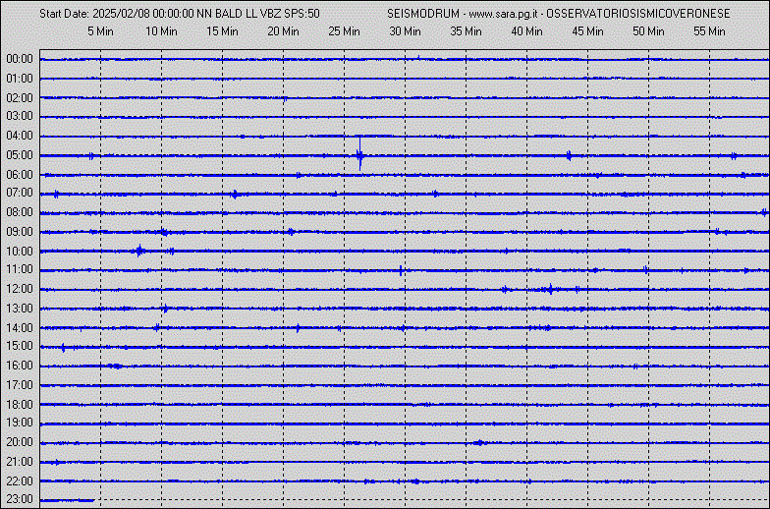770x509 pixels.
Task: Click the 01:00 hour row label
Action: tap(20, 79)
